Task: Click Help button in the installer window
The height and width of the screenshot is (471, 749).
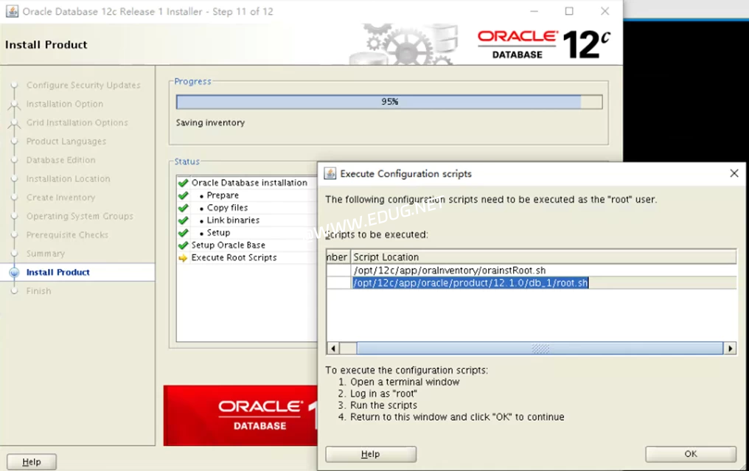Action: click(x=32, y=462)
